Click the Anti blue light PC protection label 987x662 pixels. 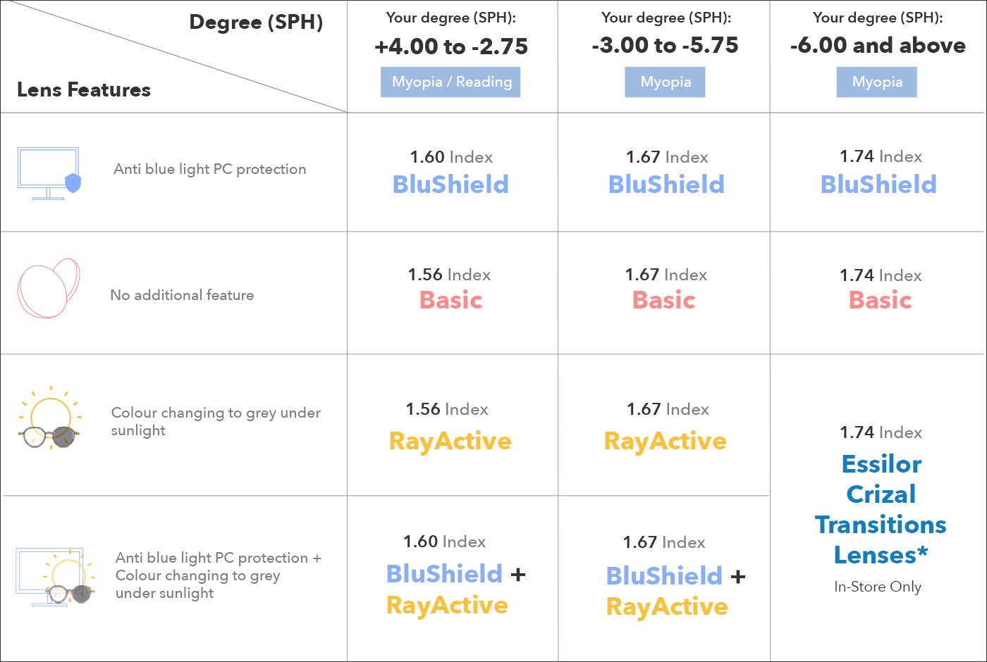pyautogui.click(x=210, y=169)
